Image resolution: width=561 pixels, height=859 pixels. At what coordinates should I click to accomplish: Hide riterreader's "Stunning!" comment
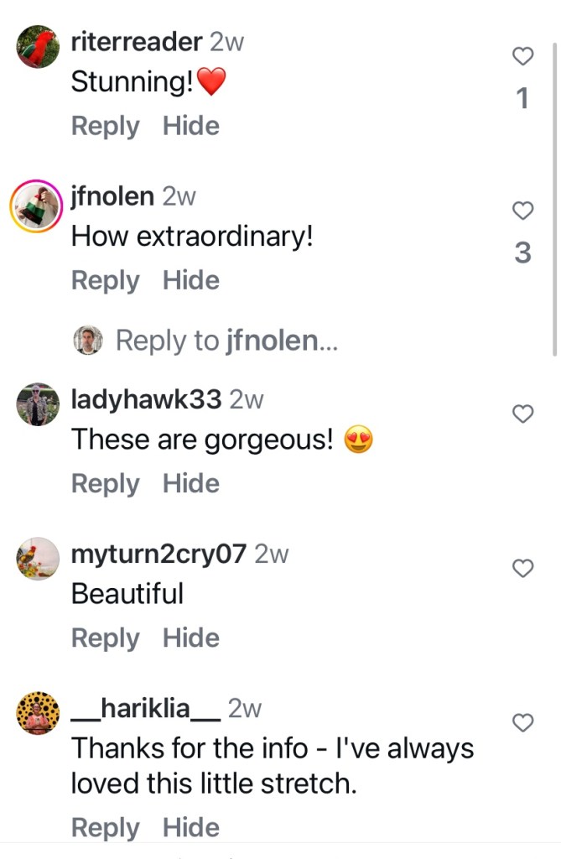(x=191, y=127)
